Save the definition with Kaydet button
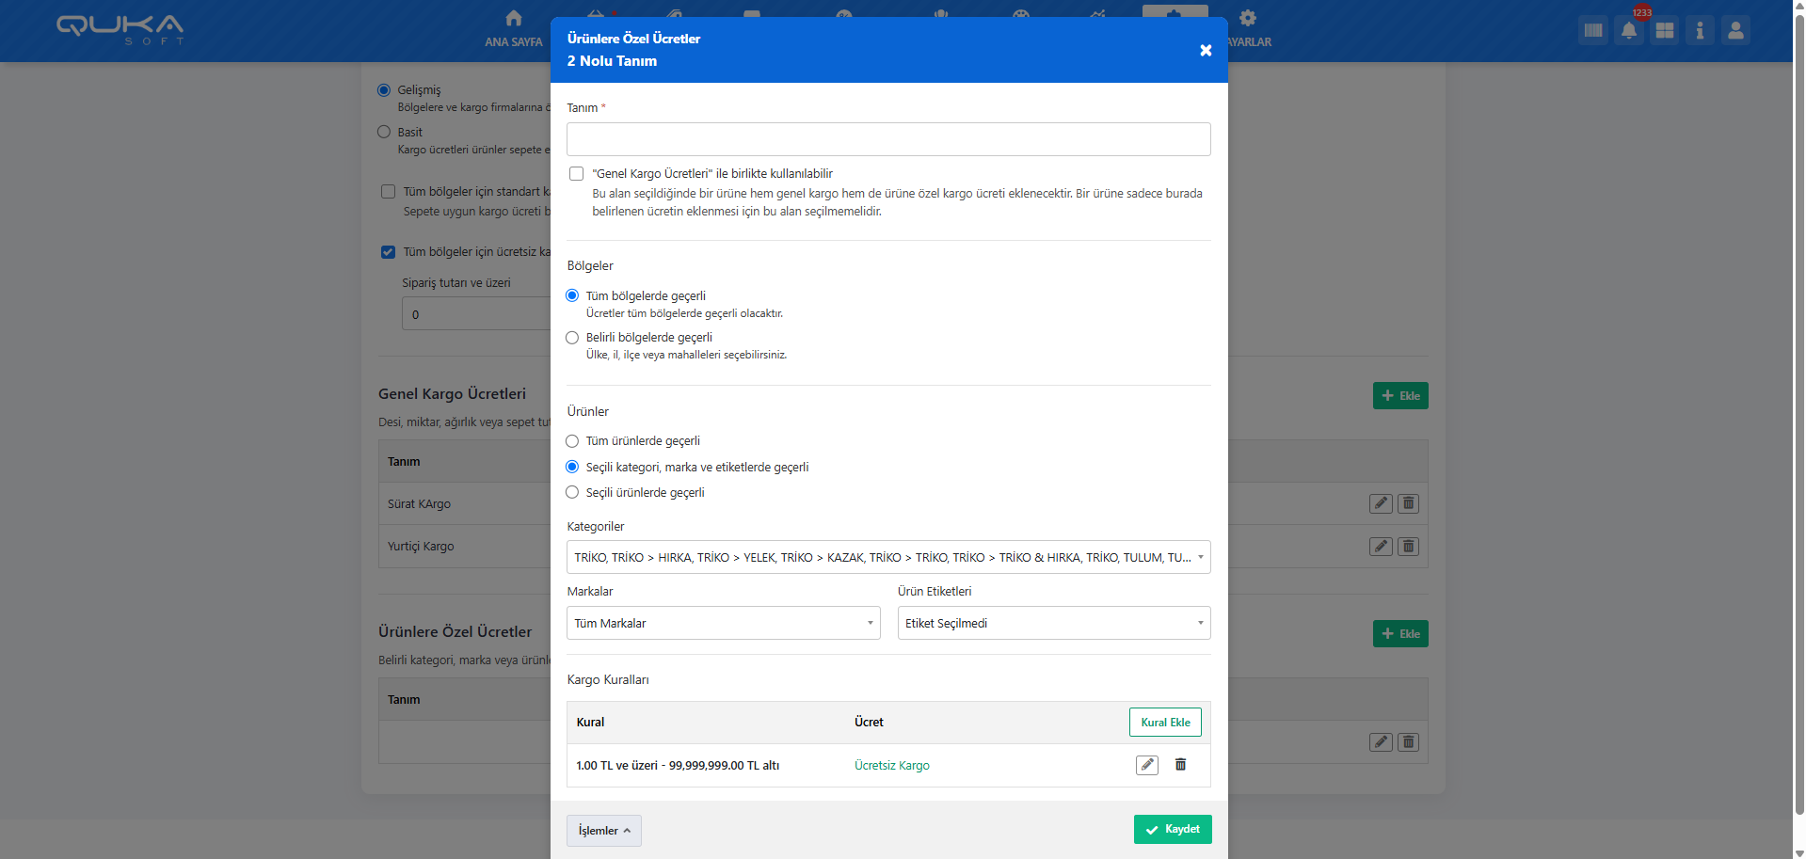 pyautogui.click(x=1172, y=830)
